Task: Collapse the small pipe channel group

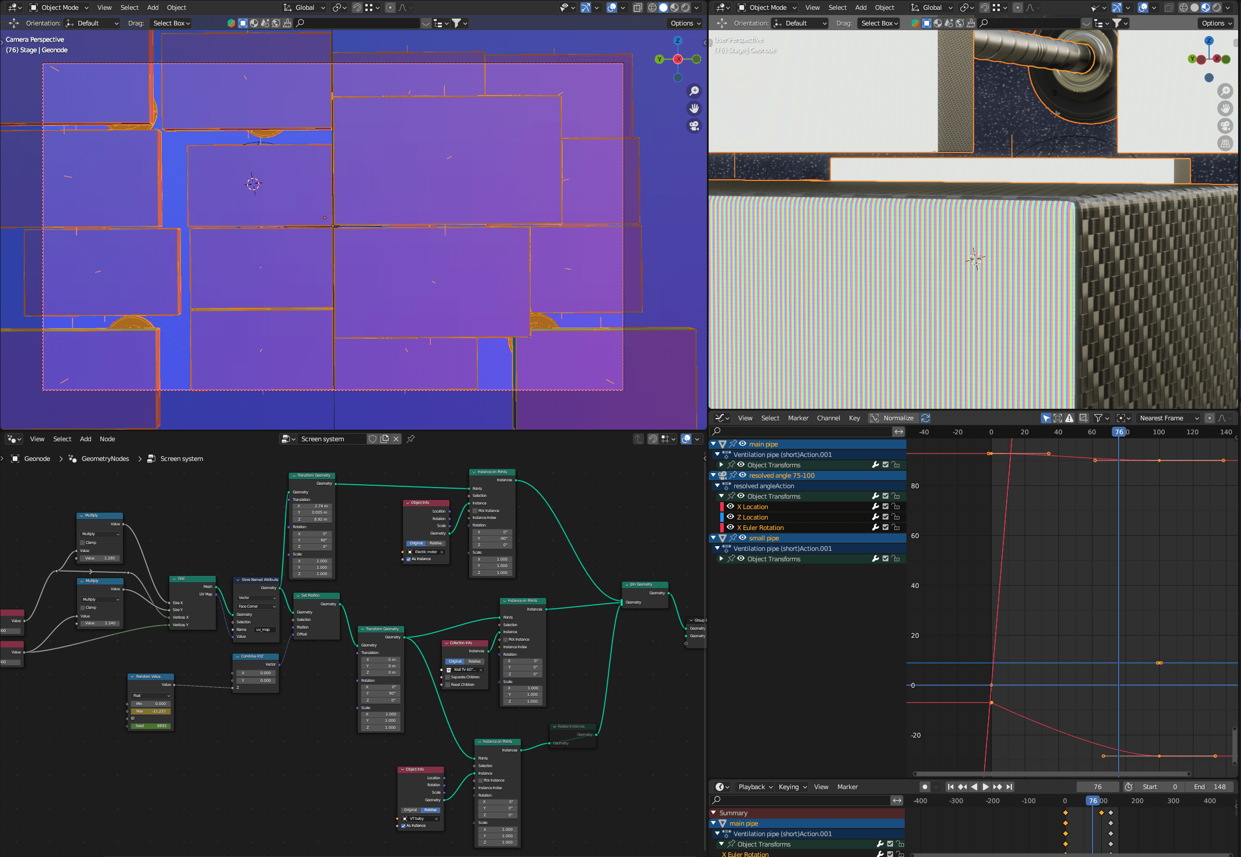Action: coord(713,538)
